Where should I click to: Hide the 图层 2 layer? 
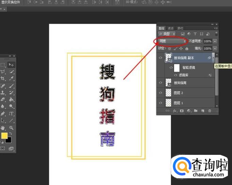click(x=161, y=92)
